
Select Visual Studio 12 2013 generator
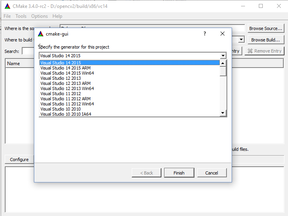coord(129,78)
